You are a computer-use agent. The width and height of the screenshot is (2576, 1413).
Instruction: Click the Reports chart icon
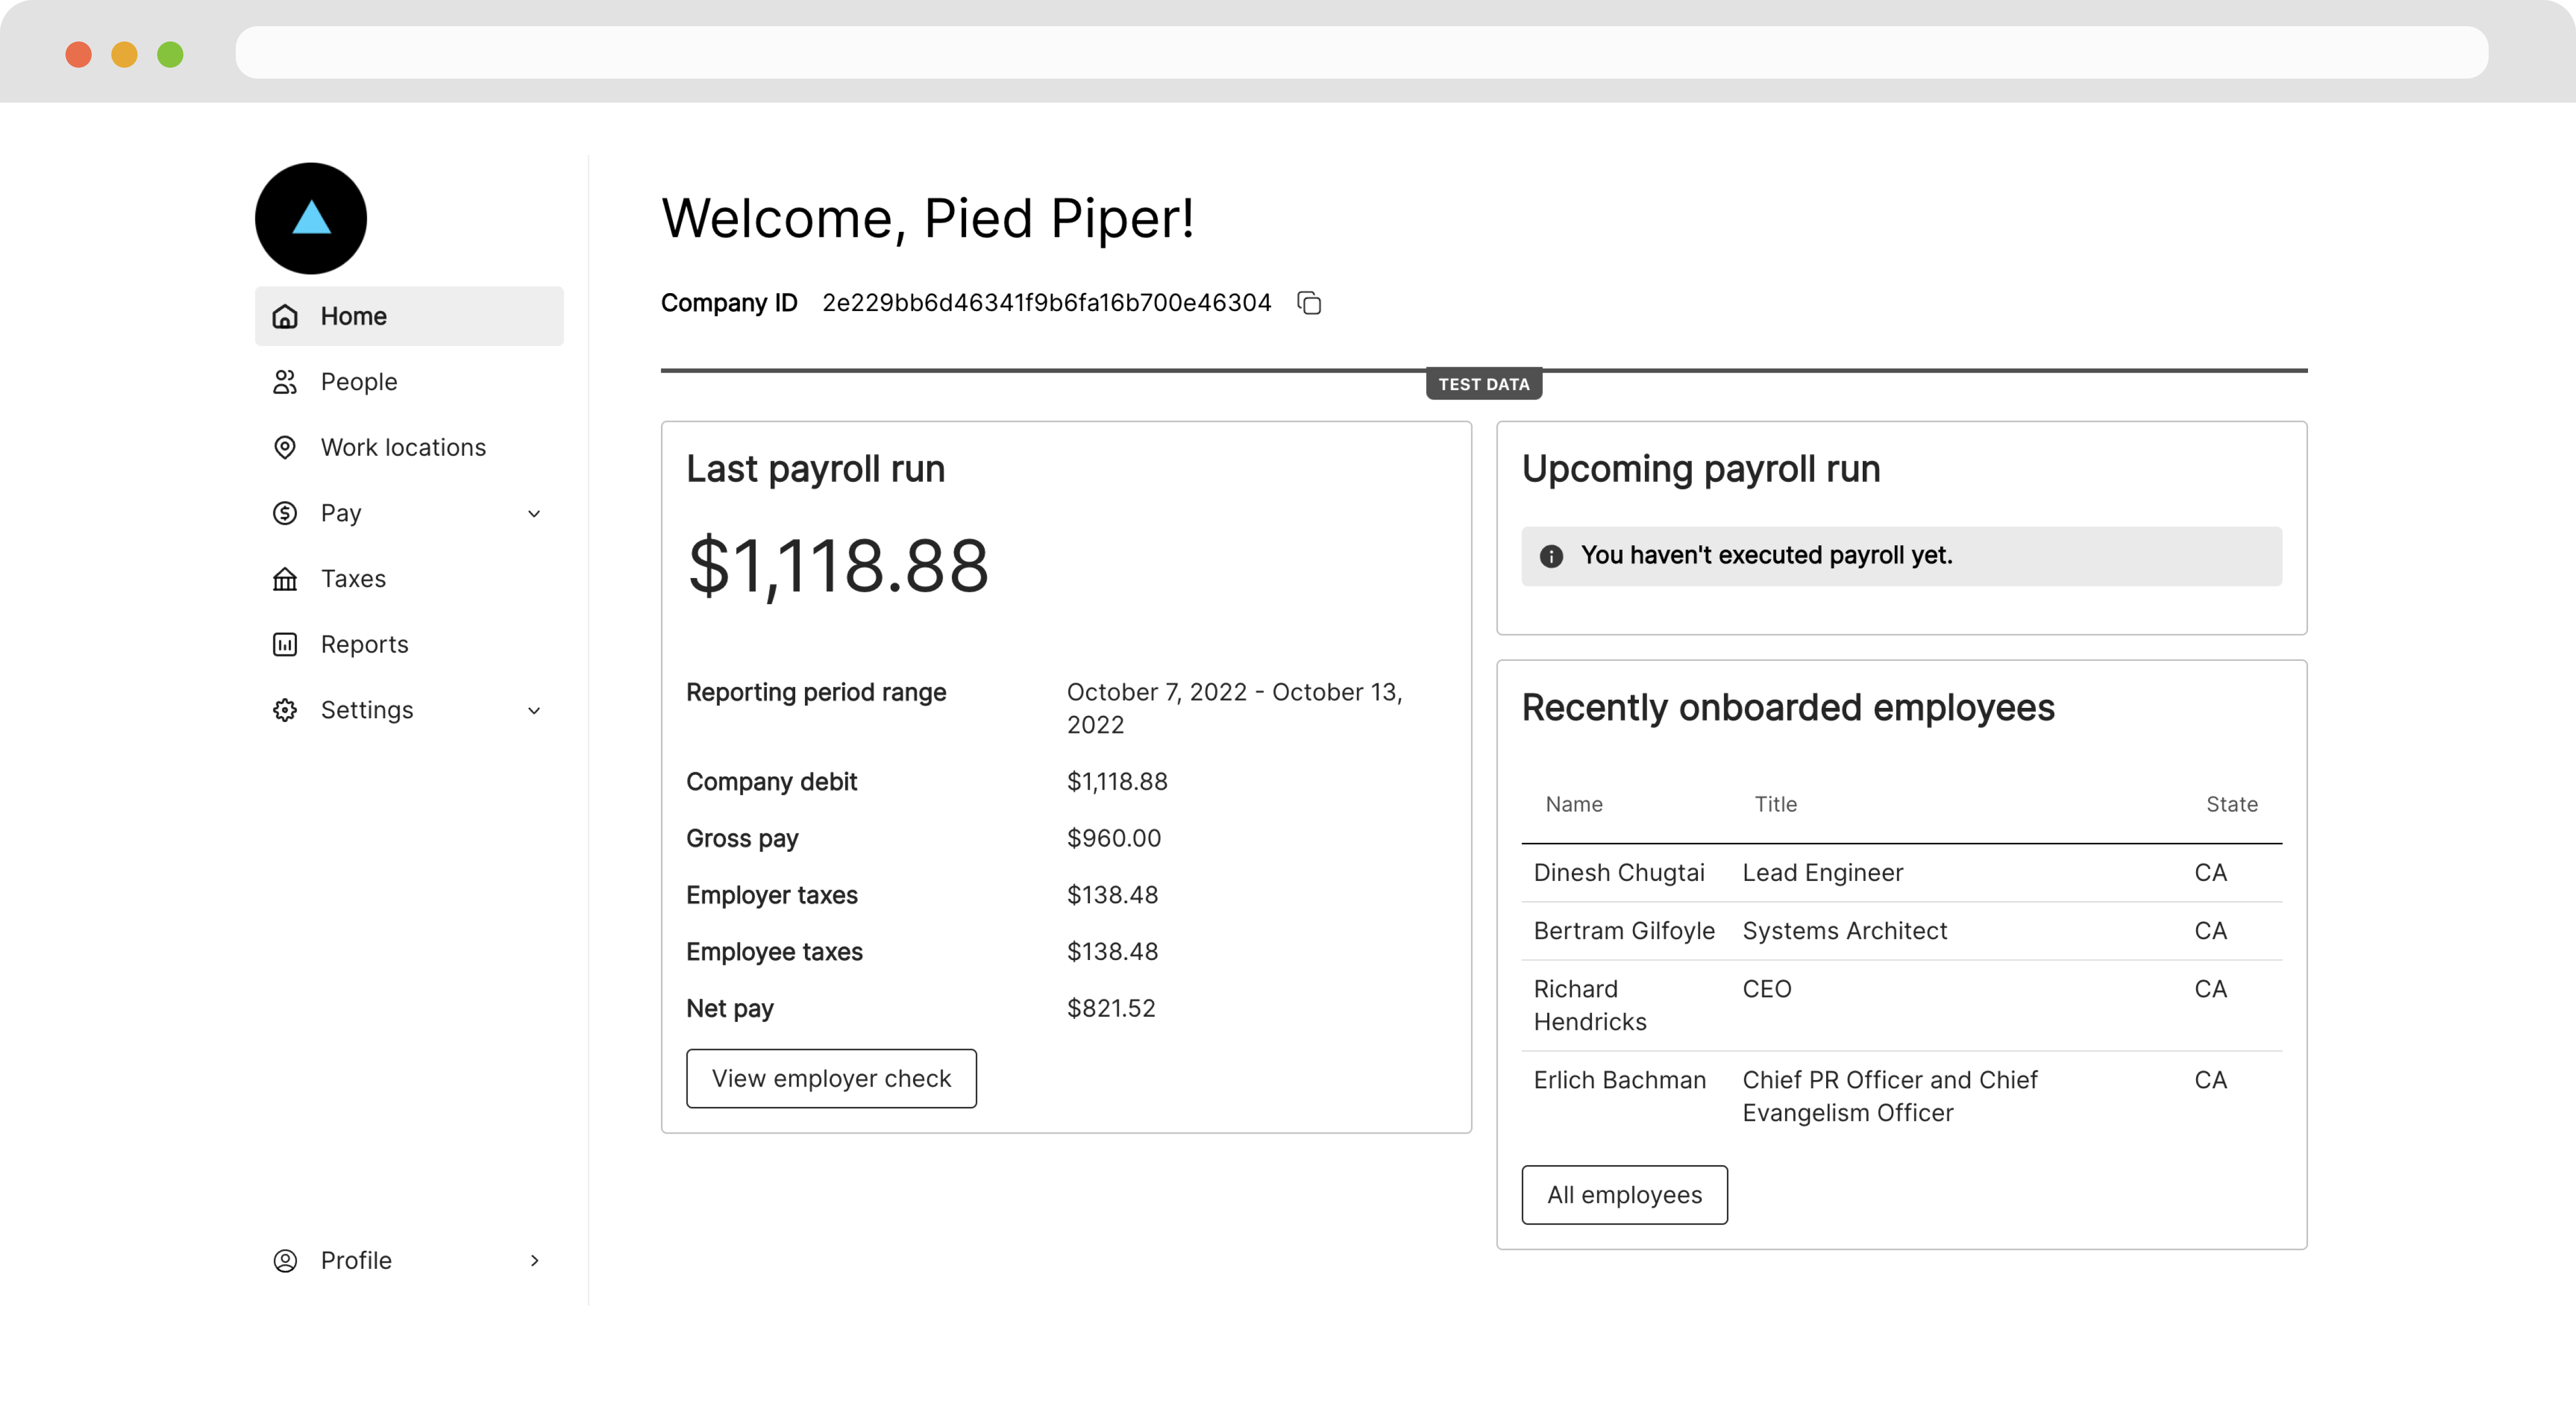point(285,644)
